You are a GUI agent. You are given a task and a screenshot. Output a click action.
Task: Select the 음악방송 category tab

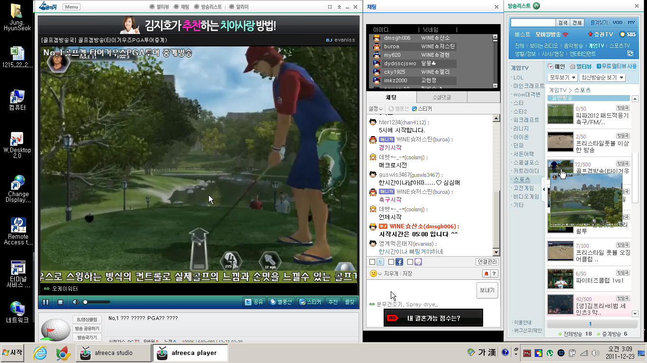point(574,46)
